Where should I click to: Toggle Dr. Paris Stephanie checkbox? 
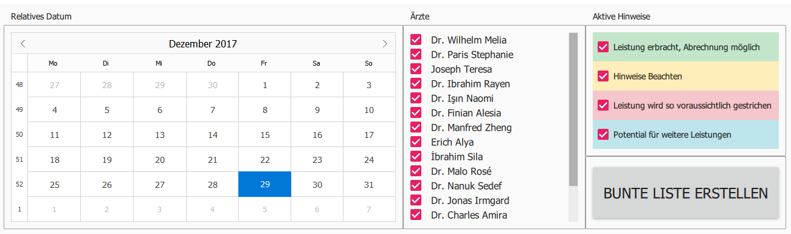tap(416, 54)
